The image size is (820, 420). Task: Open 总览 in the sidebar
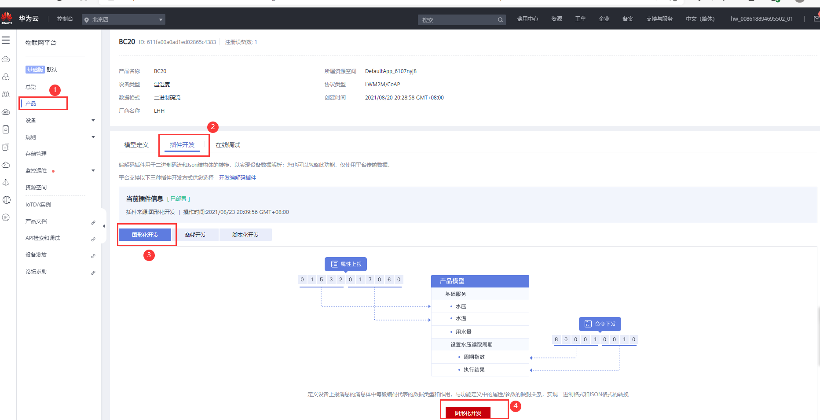31,87
